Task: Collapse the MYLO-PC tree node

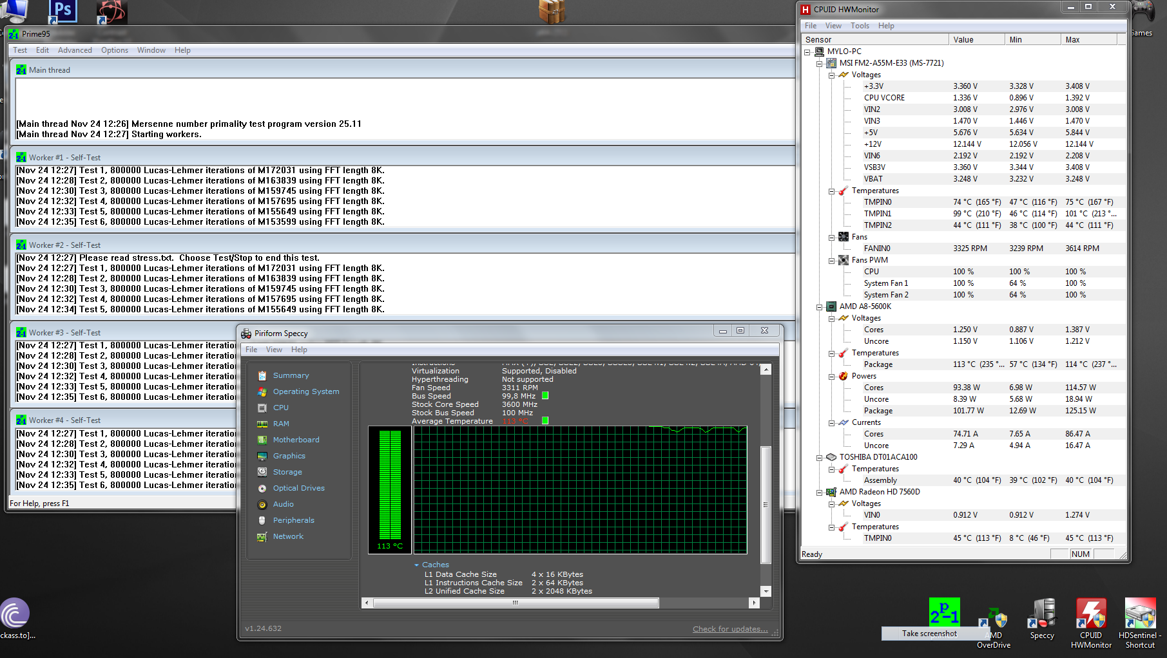Action: click(807, 52)
